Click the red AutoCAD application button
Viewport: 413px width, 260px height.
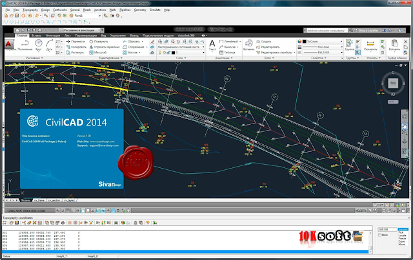click(x=8, y=44)
